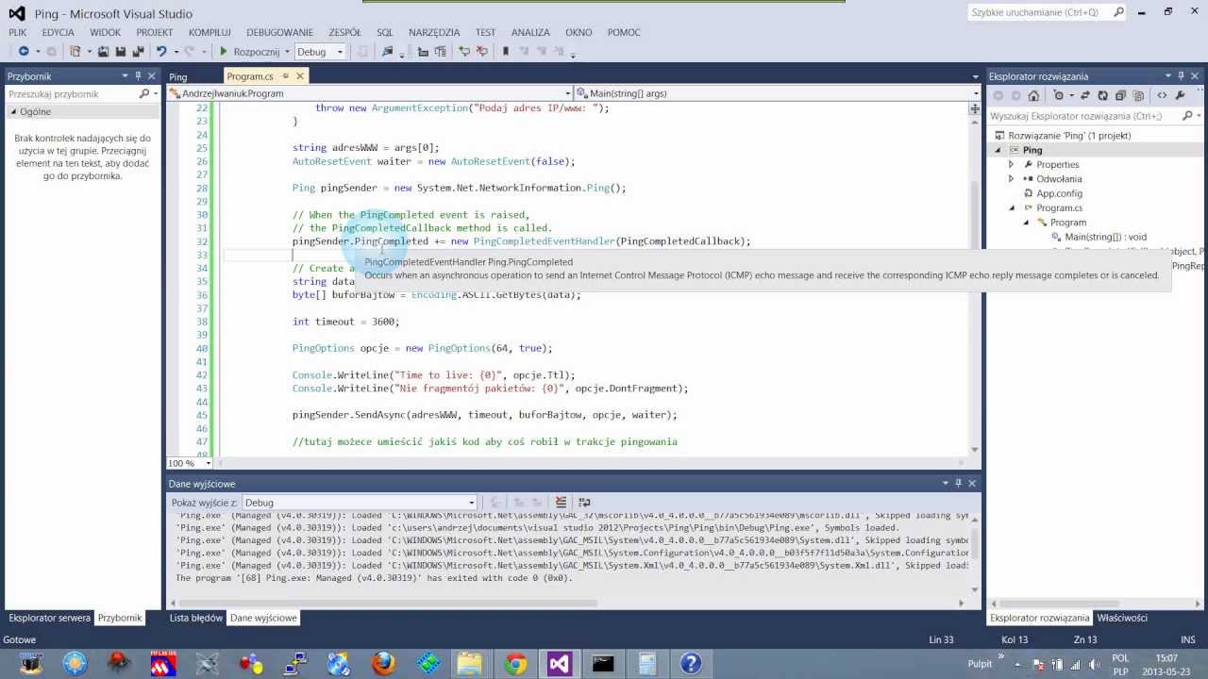Toggle word wrap icon in output panel
Viewport: 1208px width, 679px height.
point(584,503)
